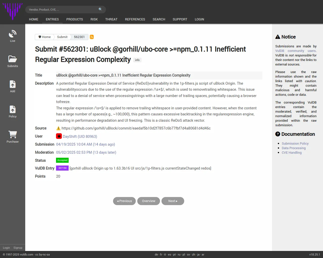Switch language to fr

(x=161, y=254)
